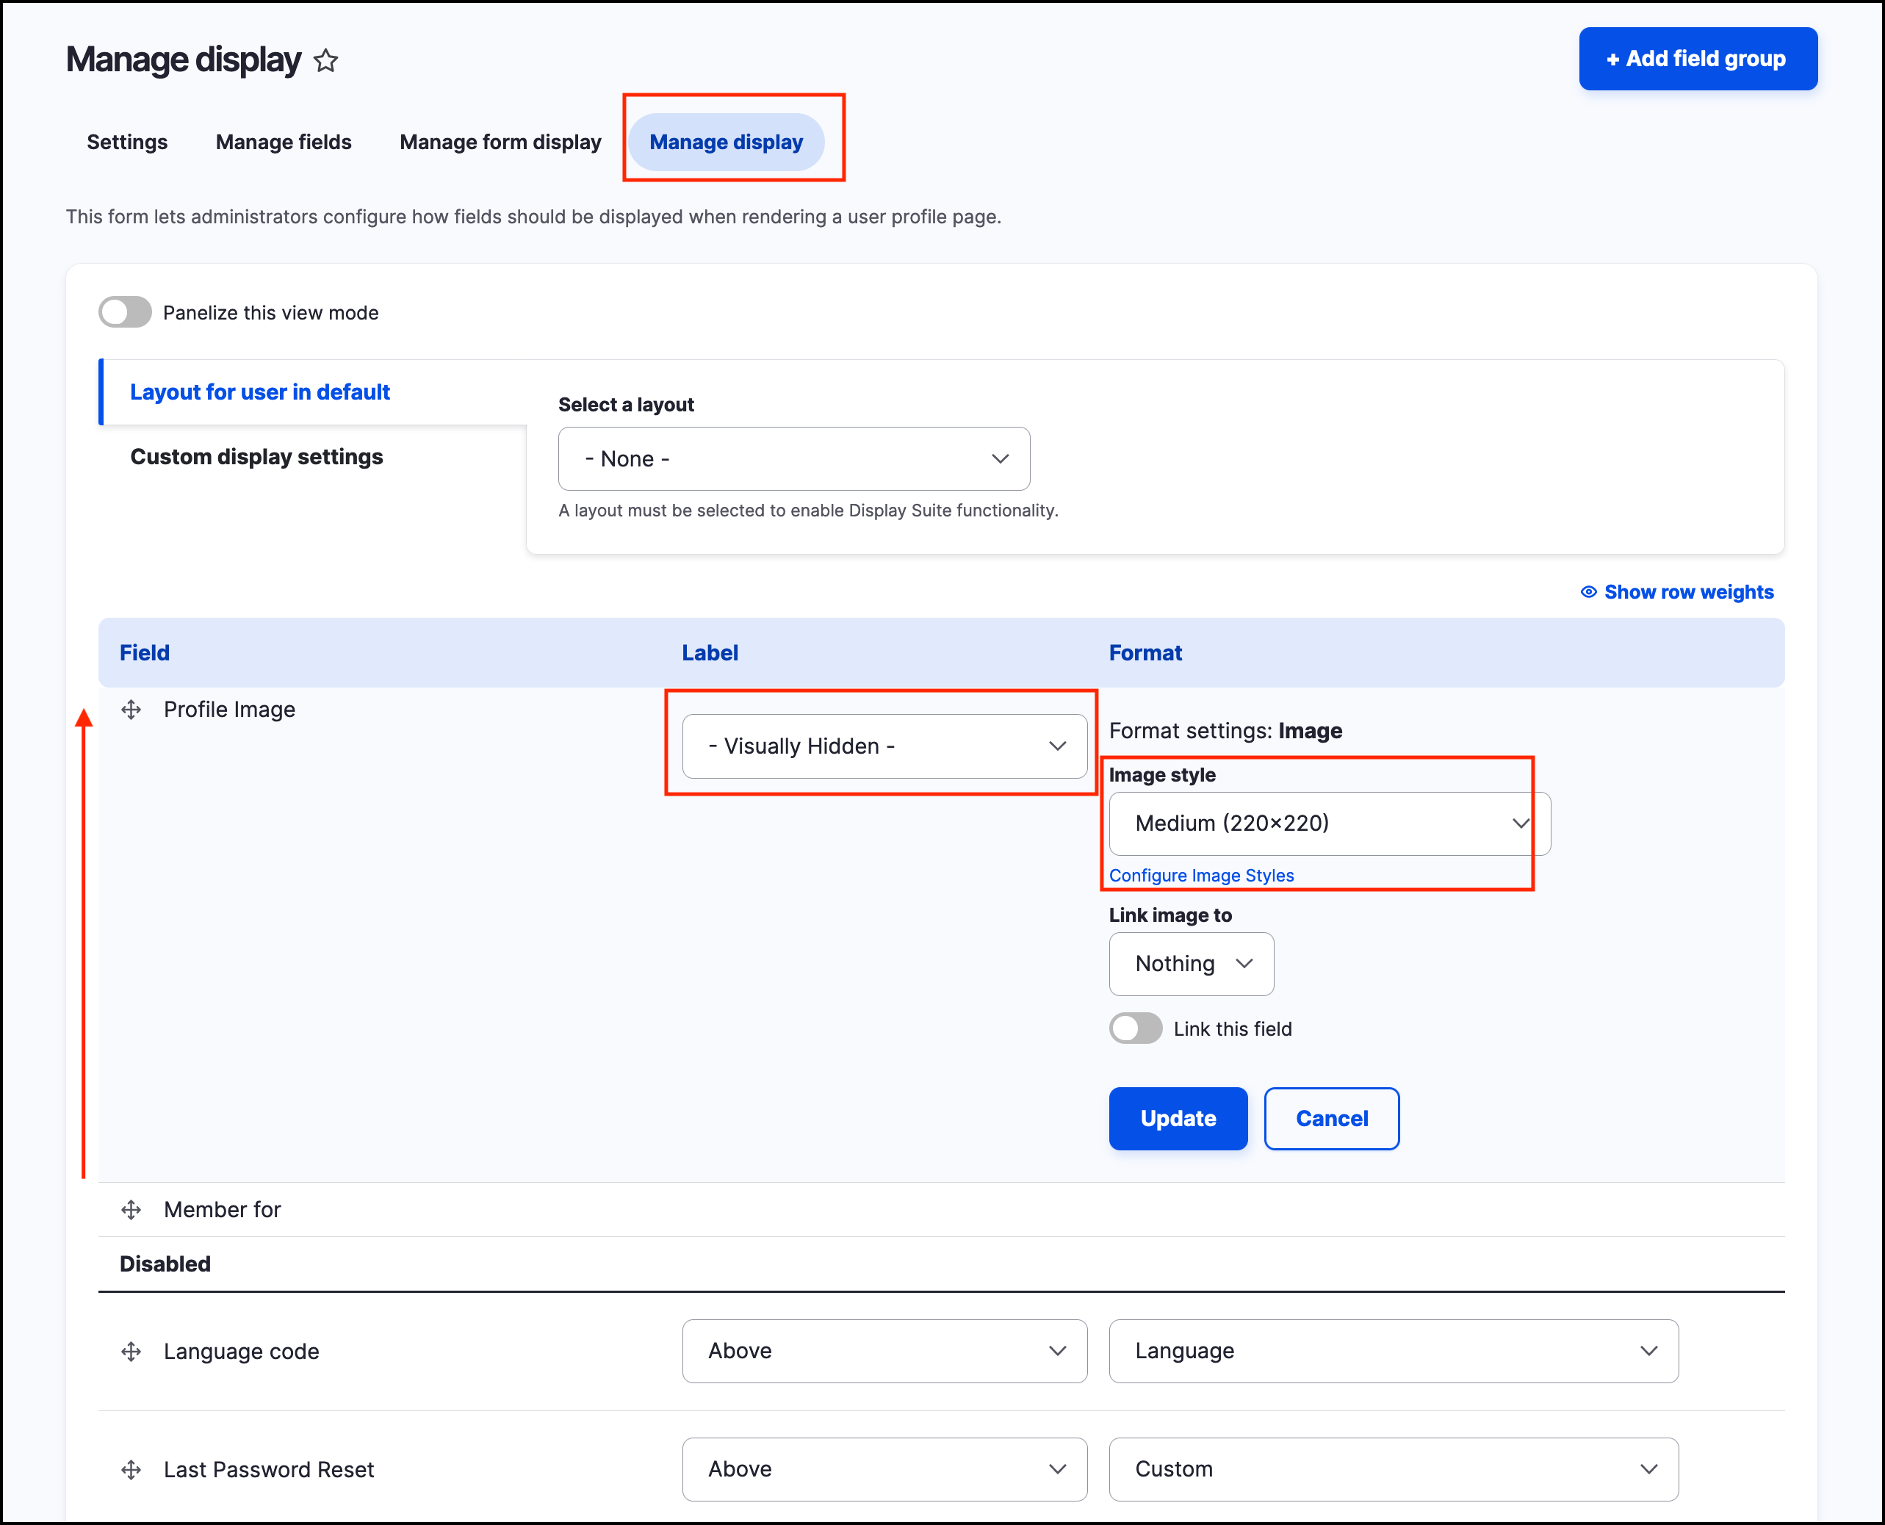
Task: Open the Select a layout dropdown
Action: click(x=793, y=458)
